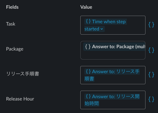Open the Time when step started token
The width and height of the screenshot is (158, 113).
point(106,25)
